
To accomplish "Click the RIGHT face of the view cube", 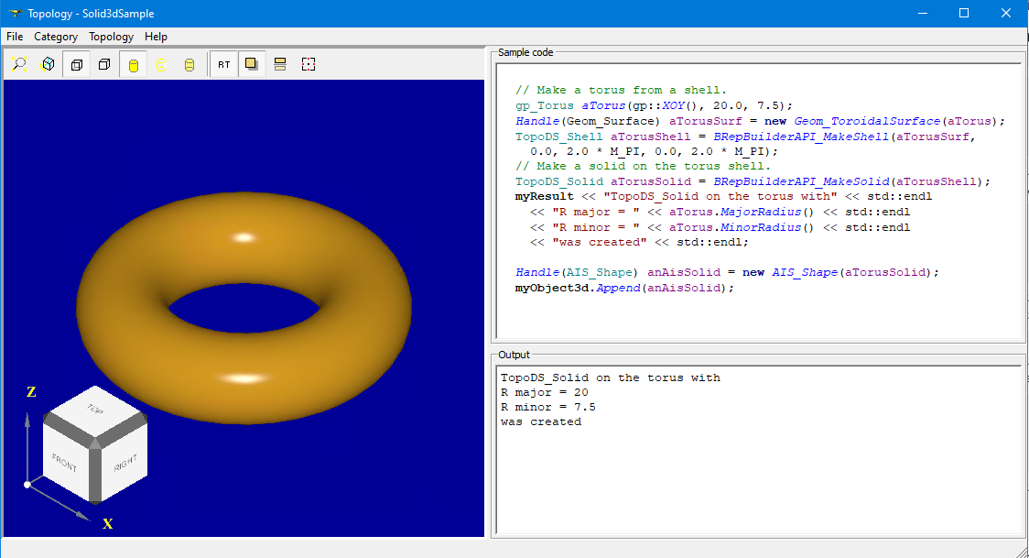I will click(125, 465).
